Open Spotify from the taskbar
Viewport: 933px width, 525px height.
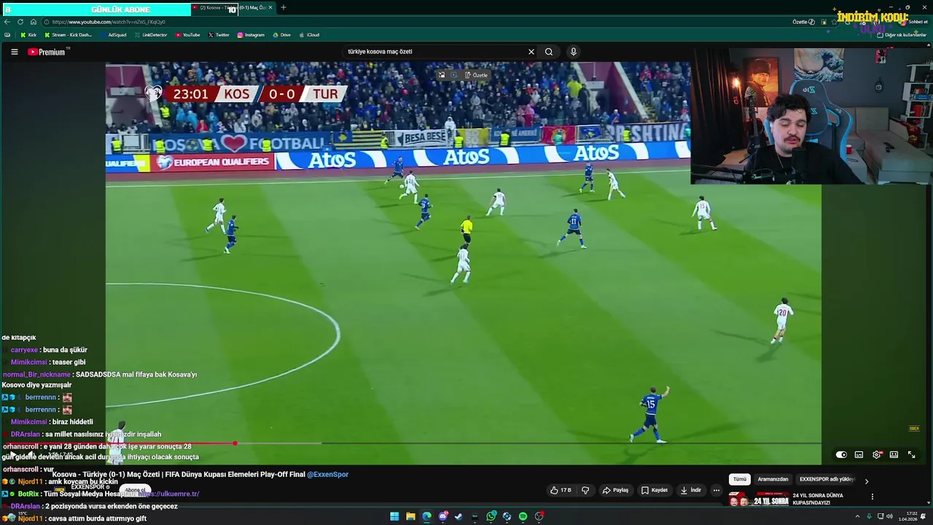pos(523,516)
